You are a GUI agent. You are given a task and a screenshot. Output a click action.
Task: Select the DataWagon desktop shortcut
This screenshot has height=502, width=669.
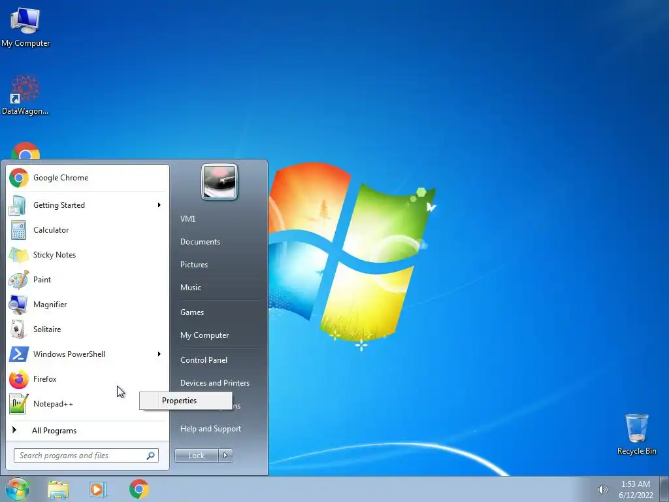(x=25, y=95)
